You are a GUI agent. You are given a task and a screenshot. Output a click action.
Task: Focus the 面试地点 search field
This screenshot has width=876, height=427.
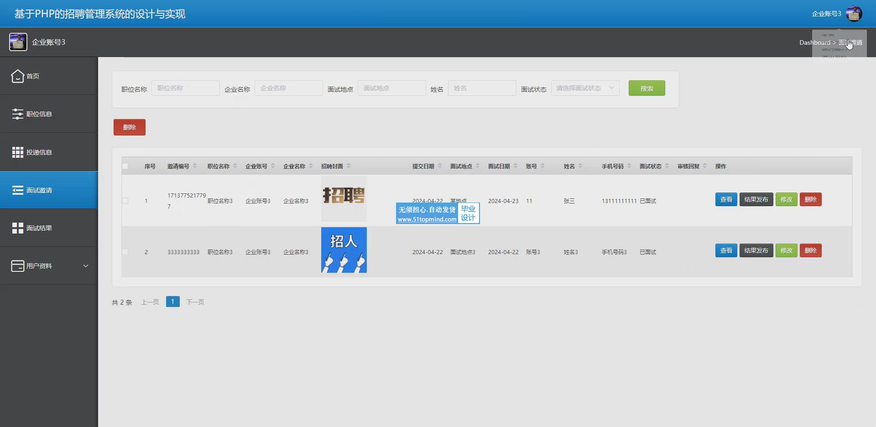click(392, 88)
